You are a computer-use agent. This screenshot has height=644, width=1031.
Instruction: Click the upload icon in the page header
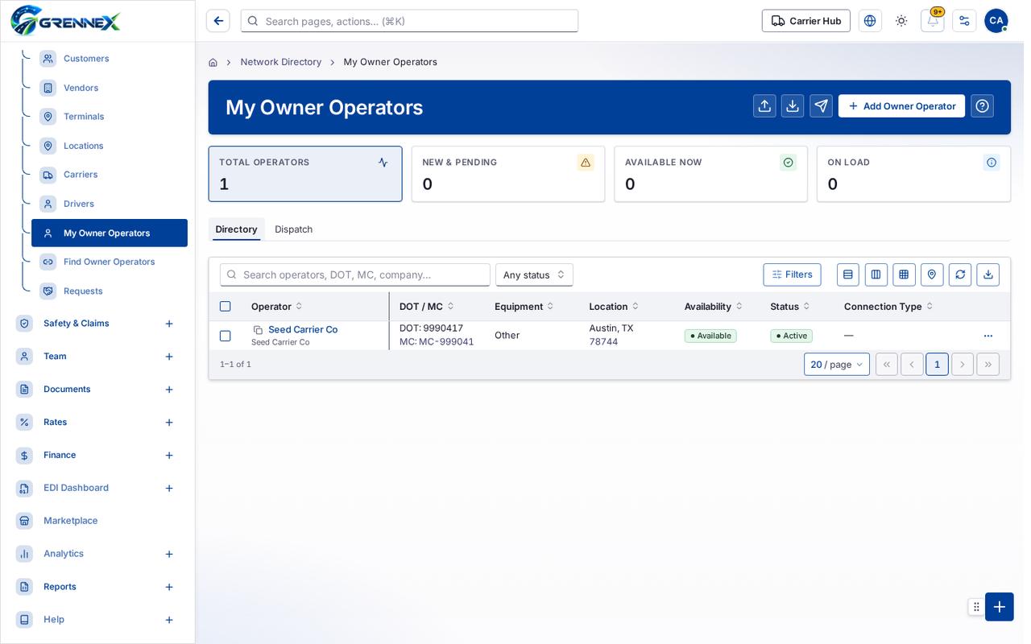point(764,106)
